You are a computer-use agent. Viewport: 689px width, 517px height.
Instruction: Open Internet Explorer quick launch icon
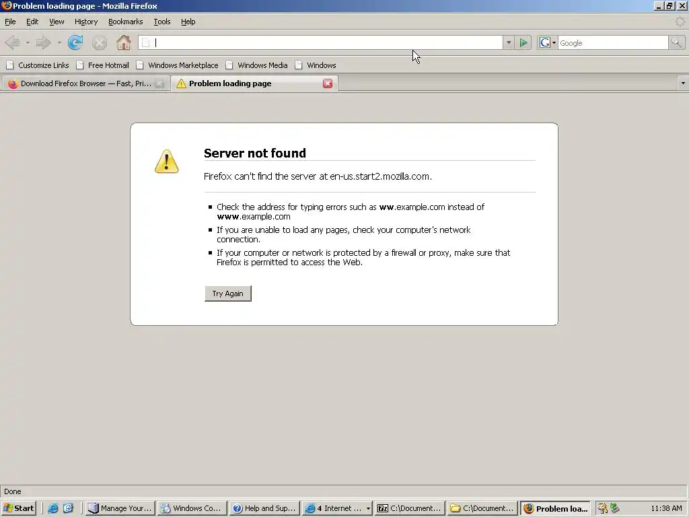pos(52,508)
